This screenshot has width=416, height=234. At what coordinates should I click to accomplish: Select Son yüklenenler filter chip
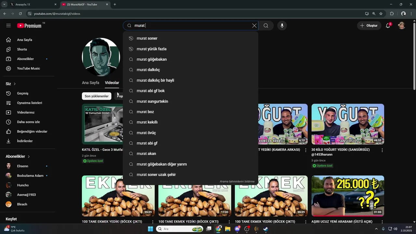pyautogui.click(x=97, y=96)
